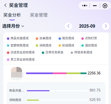Toggle the 定额销售提成 legend item

(18, 45)
